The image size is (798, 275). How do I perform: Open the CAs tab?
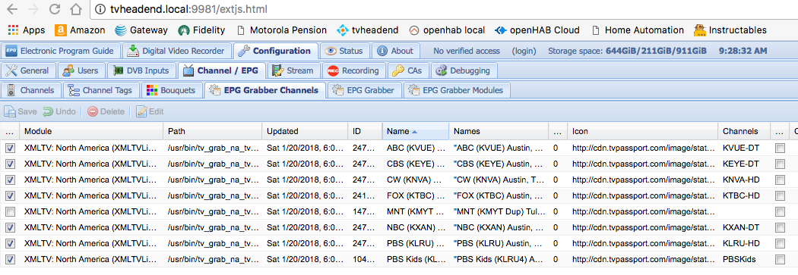(409, 70)
